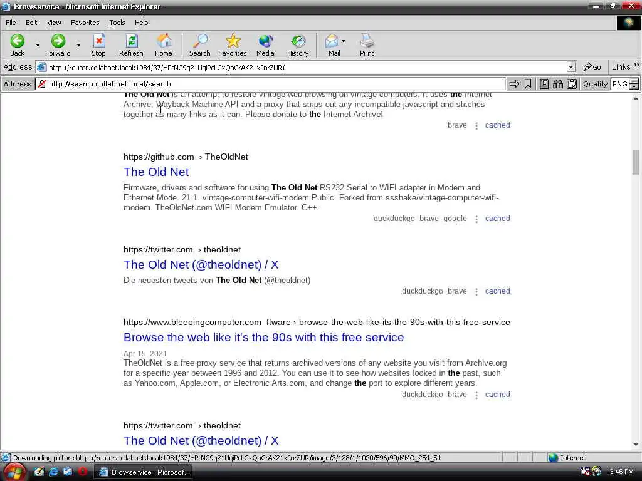
Task: Open the options dots for github.com result
Action: [x=476, y=219]
